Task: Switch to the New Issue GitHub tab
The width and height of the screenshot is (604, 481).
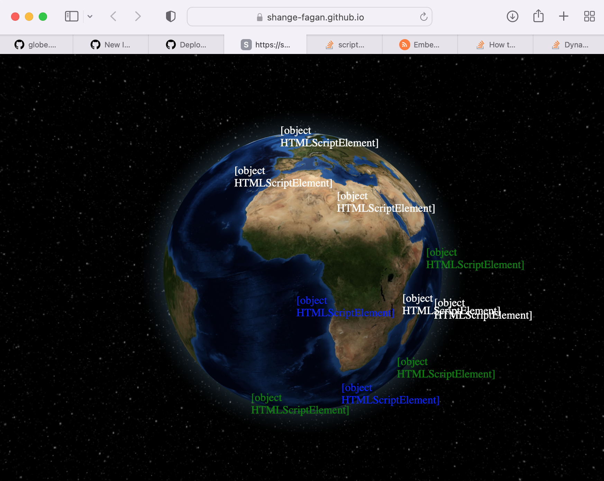Action: tap(111, 44)
